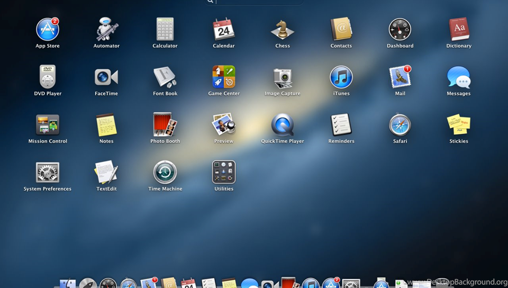Open Dashboard from the Dock

(108, 283)
